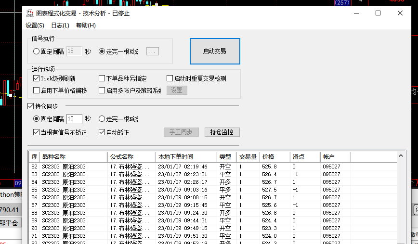Toggle 自动矫正 checkbox
Screen dimensions: 418x244
(102, 132)
